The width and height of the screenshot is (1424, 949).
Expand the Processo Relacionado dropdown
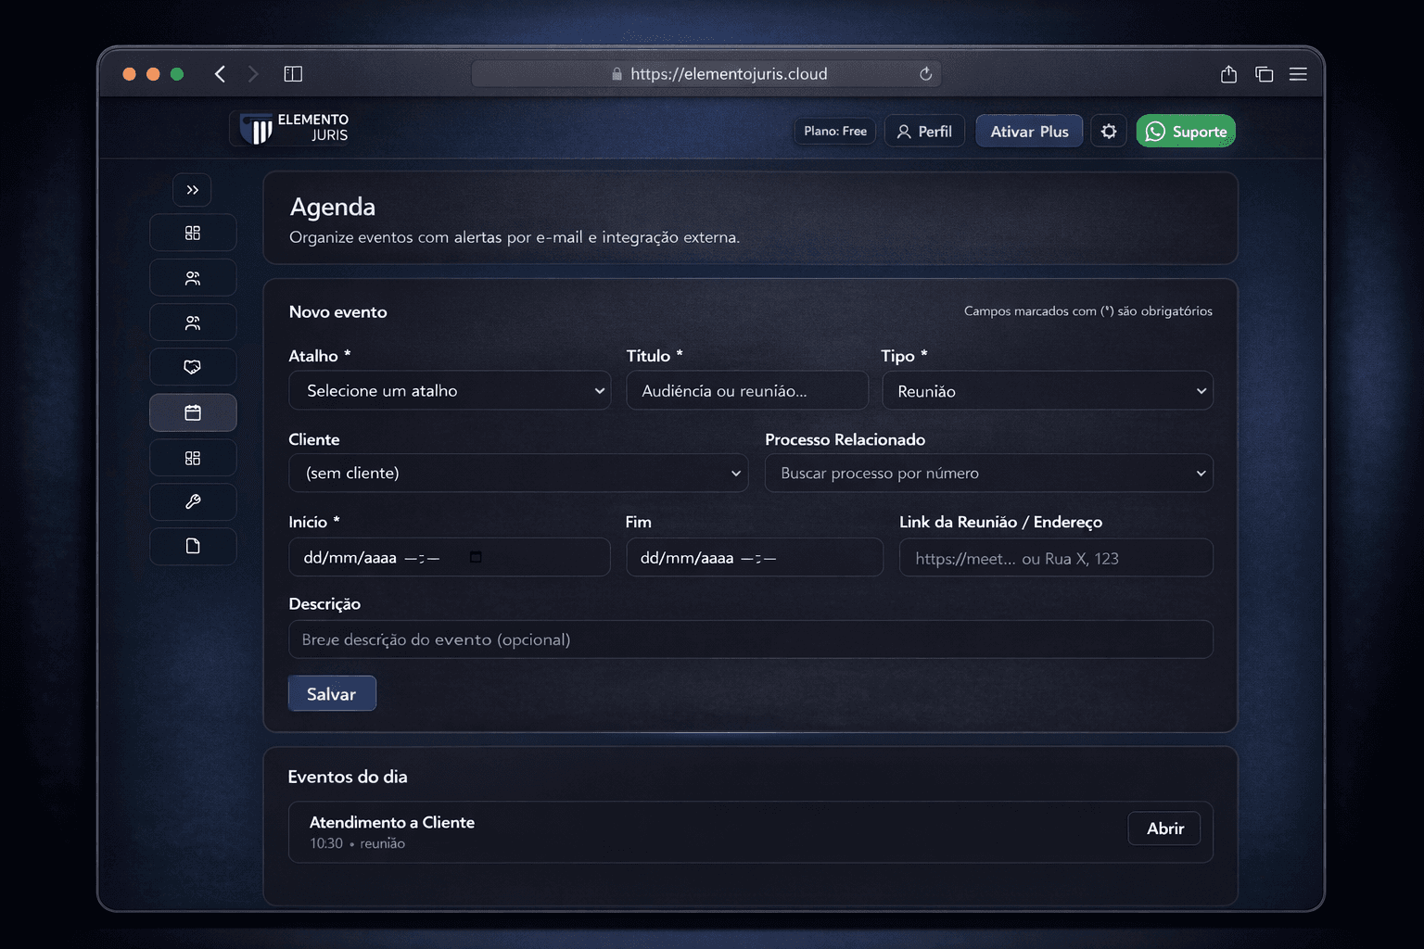pos(988,474)
